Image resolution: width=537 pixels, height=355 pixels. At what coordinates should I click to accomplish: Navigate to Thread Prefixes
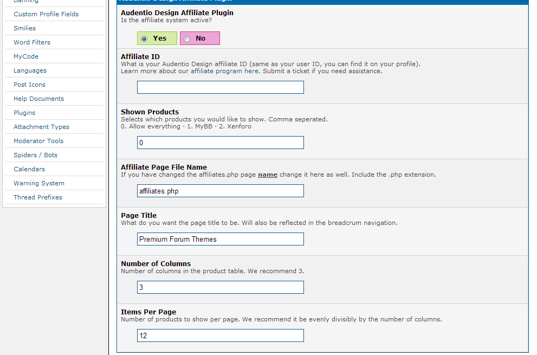point(38,197)
